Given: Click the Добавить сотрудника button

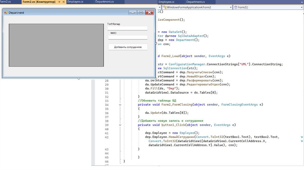Looking at the screenshot, I should (128, 47).
